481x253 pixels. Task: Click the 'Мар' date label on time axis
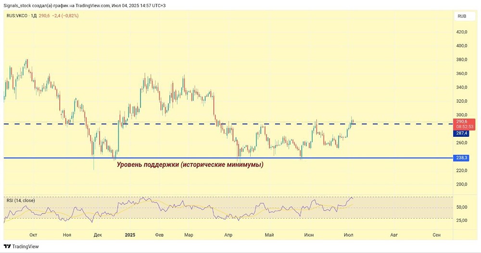pyautogui.click(x=189, y=235)
